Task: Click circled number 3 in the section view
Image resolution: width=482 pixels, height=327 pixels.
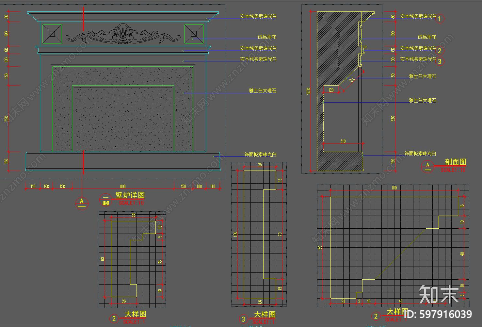Action: (440, 61)
